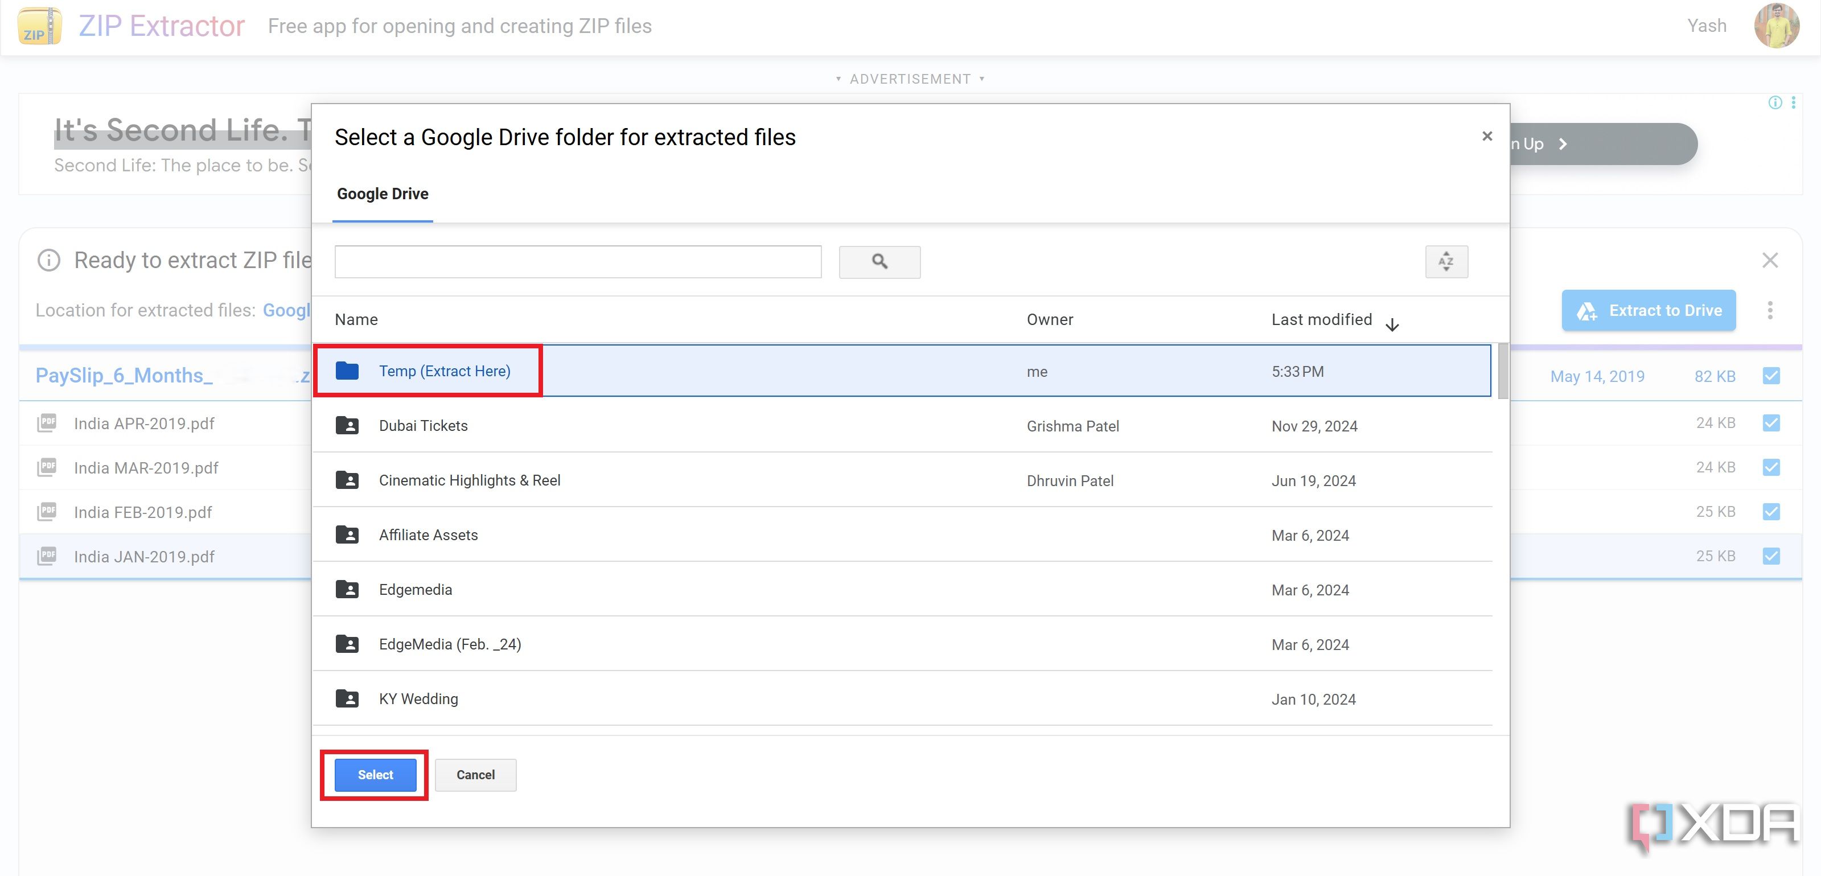Click the folder search input field
The height and width of the screenshot is (876, 1821).
(x=578, y=262)
